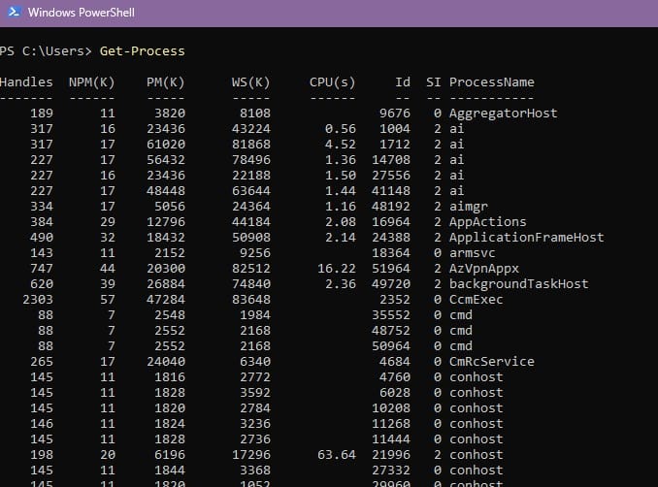Viewport: 658px width, 487px height.
Task: Click the PM(K) column header
Action: 165,82
